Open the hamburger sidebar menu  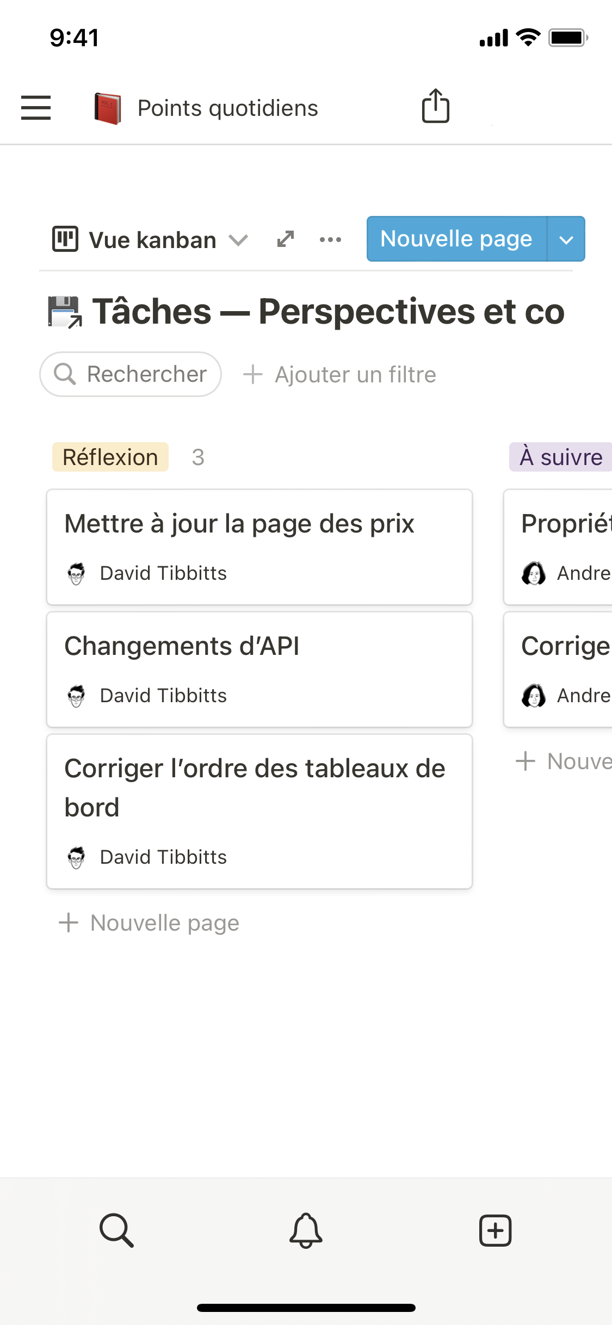tap(36, 108)
